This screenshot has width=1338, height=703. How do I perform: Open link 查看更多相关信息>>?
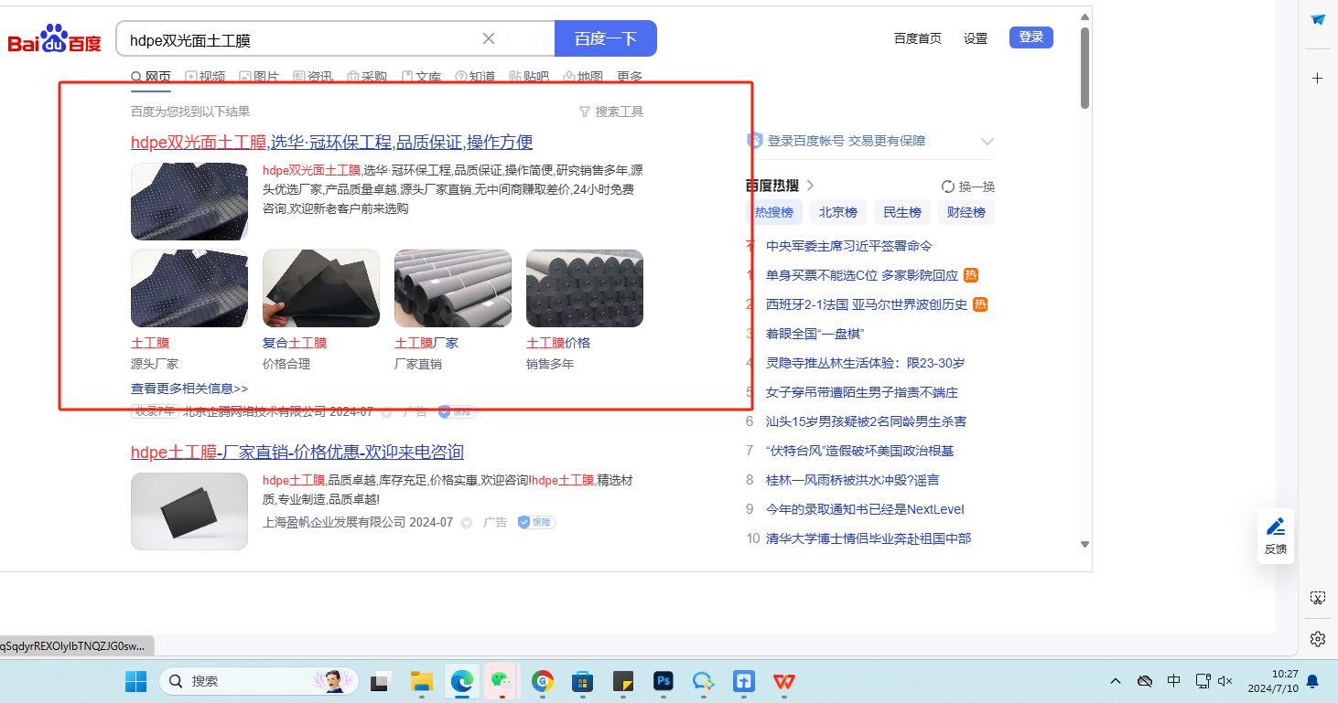[189, 389]
